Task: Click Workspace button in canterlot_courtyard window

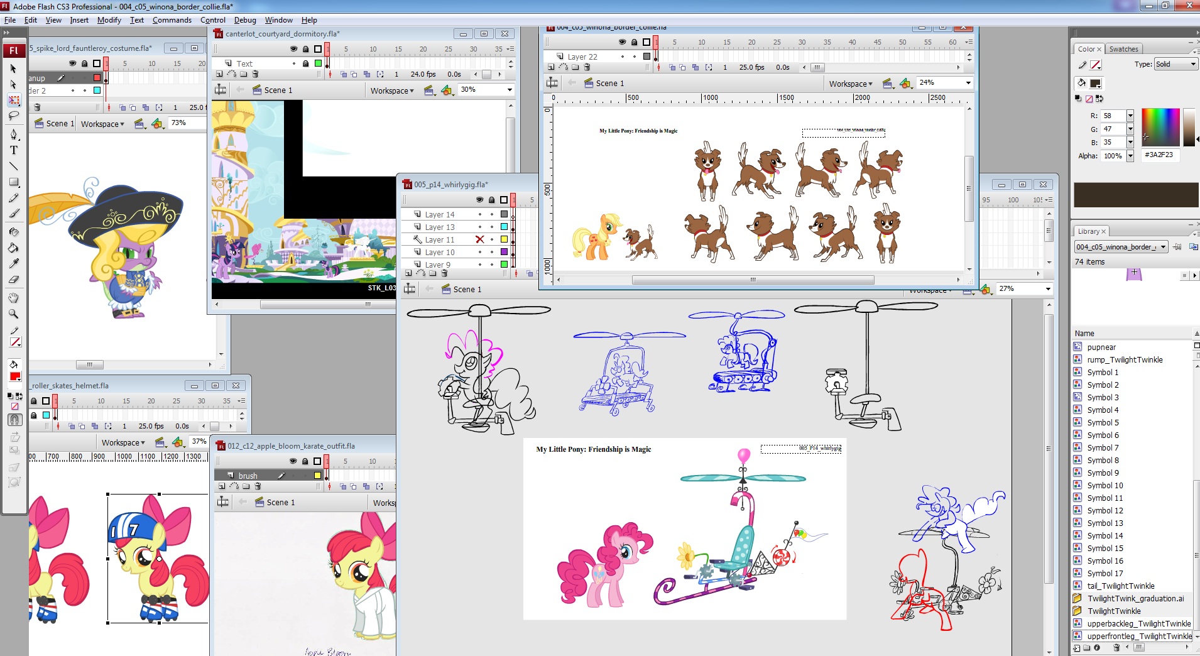Action: [392, 90]
